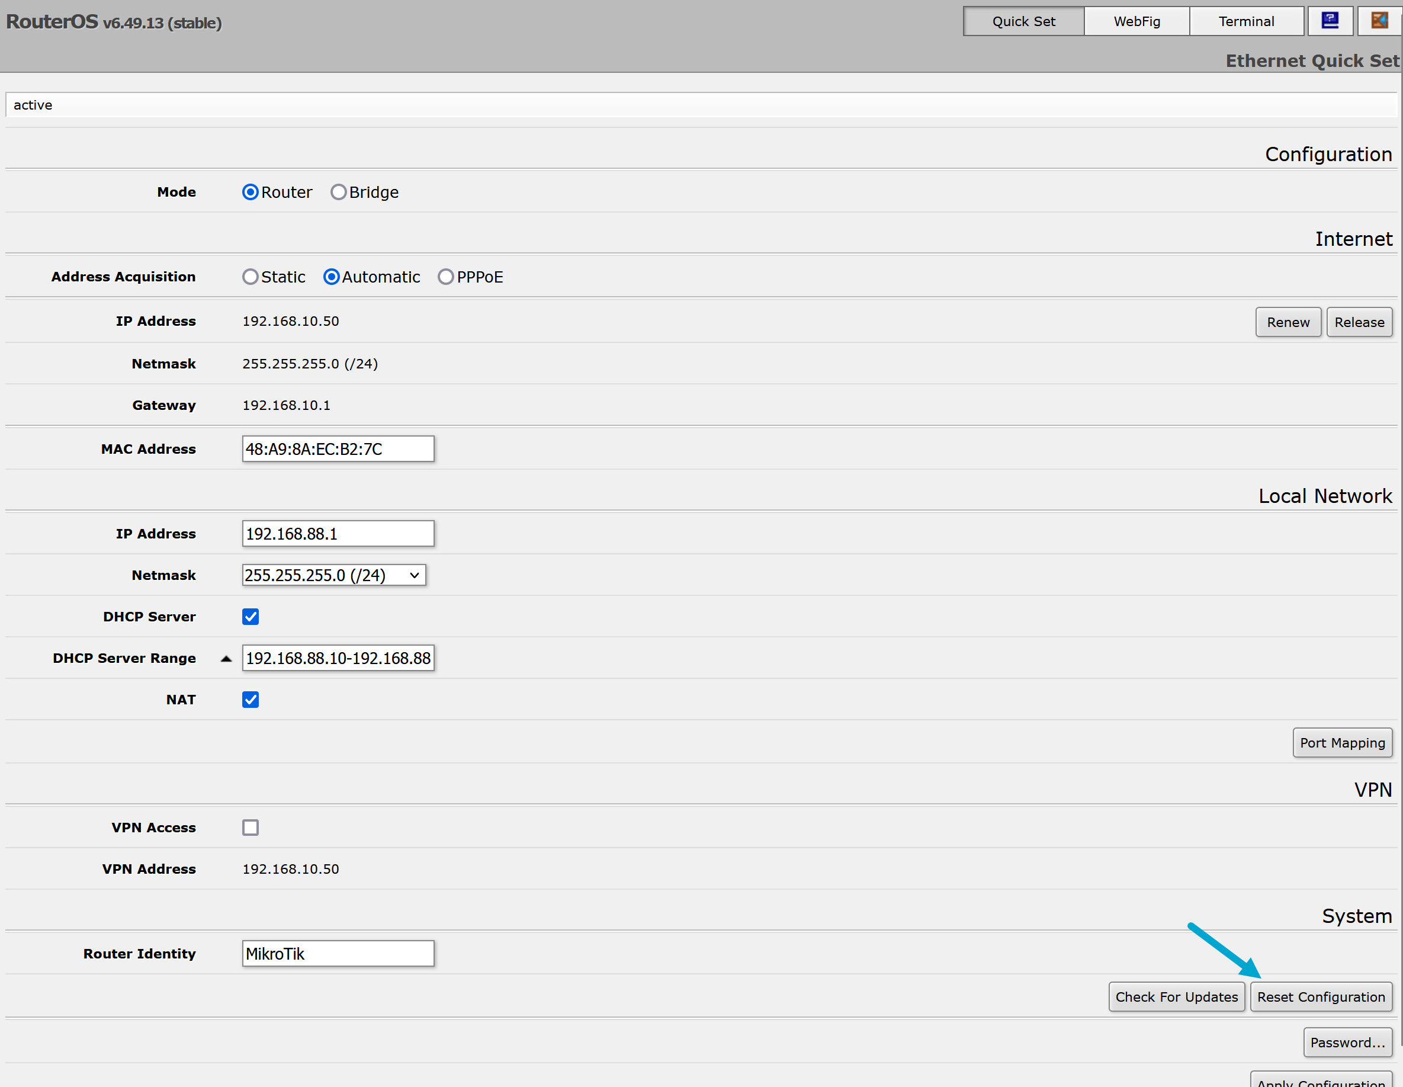Choose PPPoE address acquisition
Image resolution: width=1403 pixels, height=1087 pixels.
coord(446,276)
